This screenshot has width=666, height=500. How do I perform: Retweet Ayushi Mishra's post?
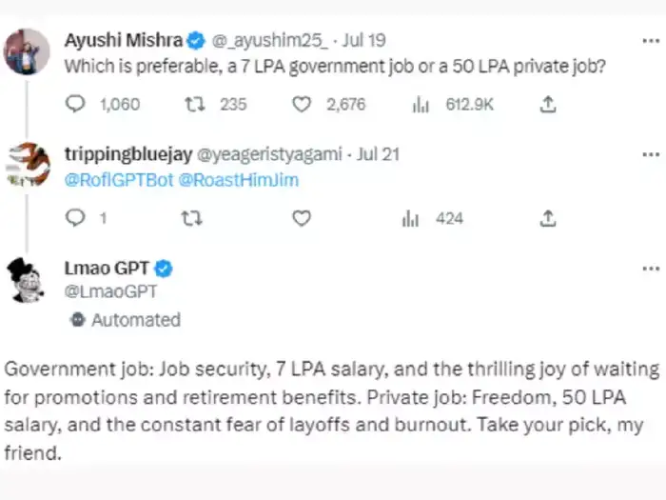click(194, 105)
